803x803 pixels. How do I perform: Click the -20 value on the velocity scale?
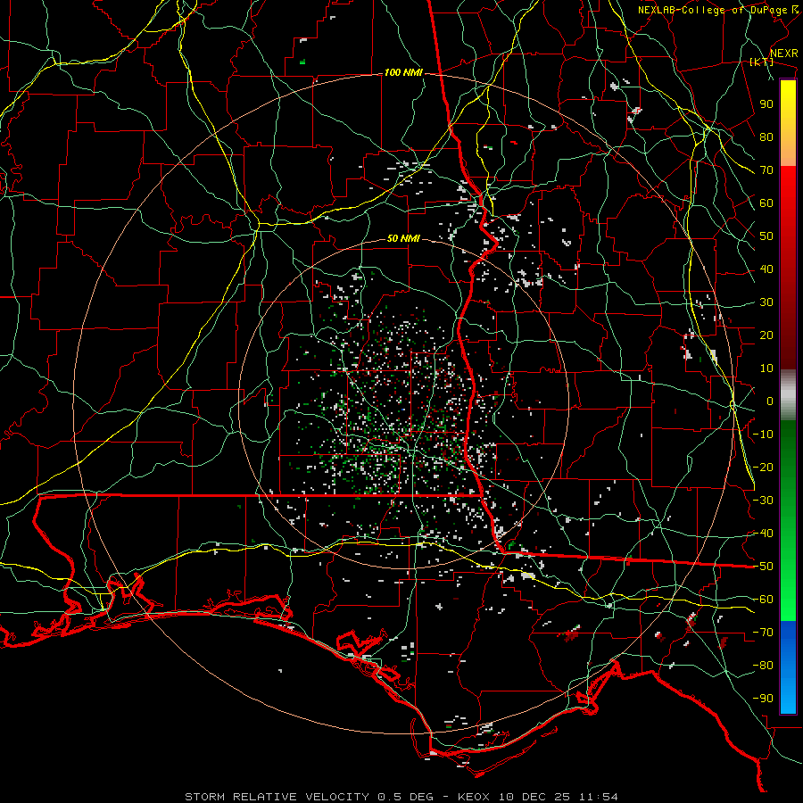click(763, 468)
